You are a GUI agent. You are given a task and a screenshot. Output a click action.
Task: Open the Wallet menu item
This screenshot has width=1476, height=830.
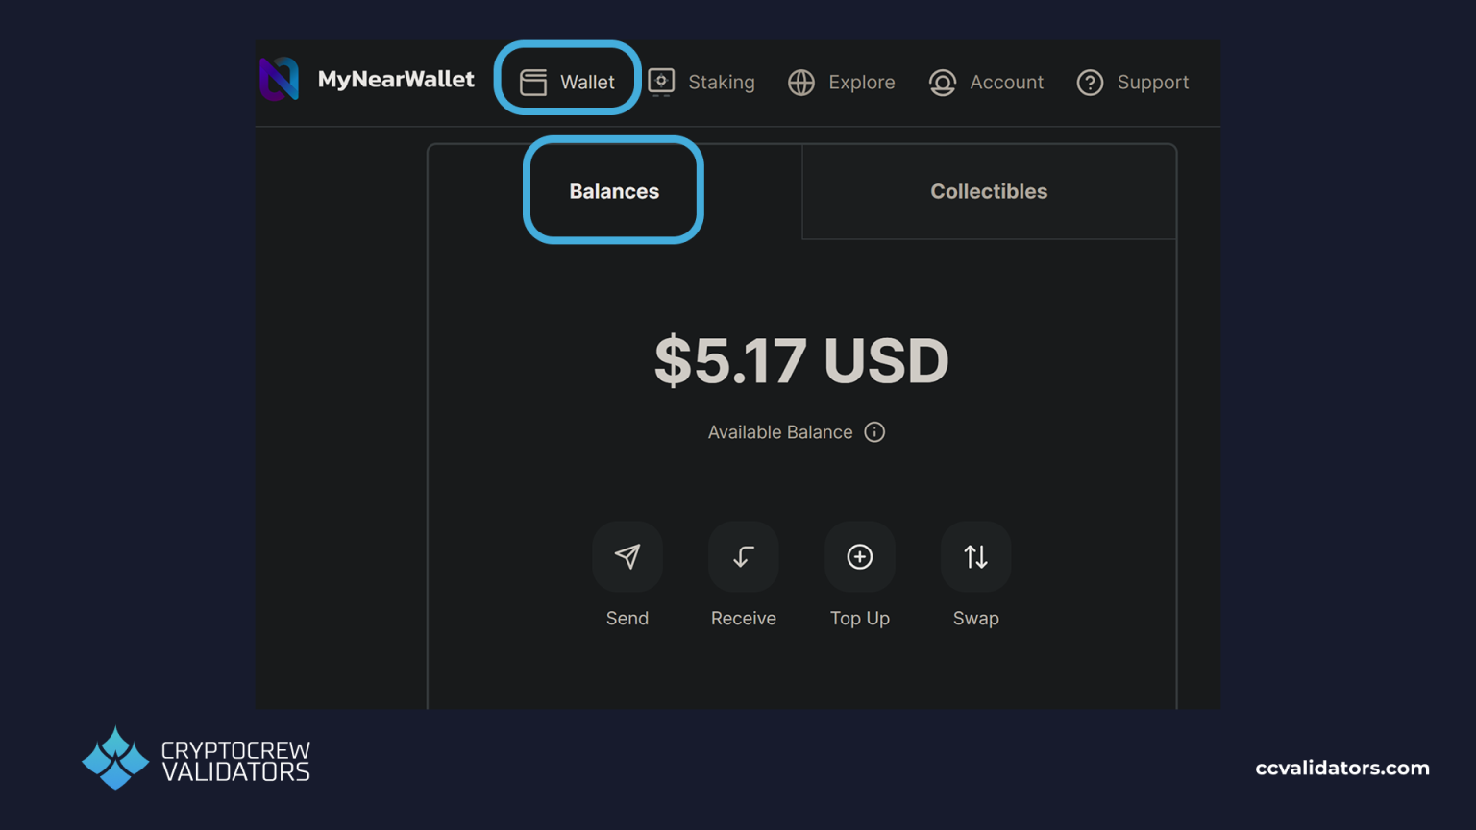point(586,82)
